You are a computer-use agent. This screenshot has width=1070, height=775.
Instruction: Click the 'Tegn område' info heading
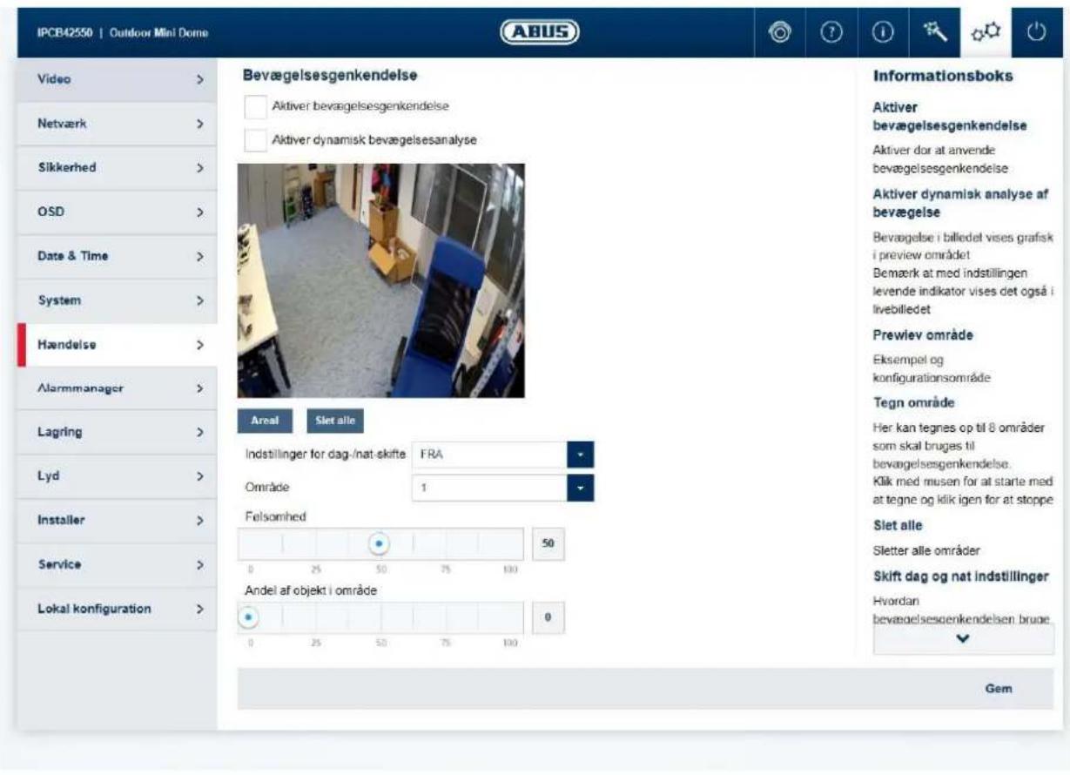(915, 402)
